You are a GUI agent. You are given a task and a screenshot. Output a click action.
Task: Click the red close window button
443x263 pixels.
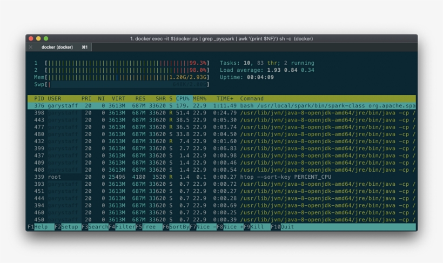coord(31,39)
